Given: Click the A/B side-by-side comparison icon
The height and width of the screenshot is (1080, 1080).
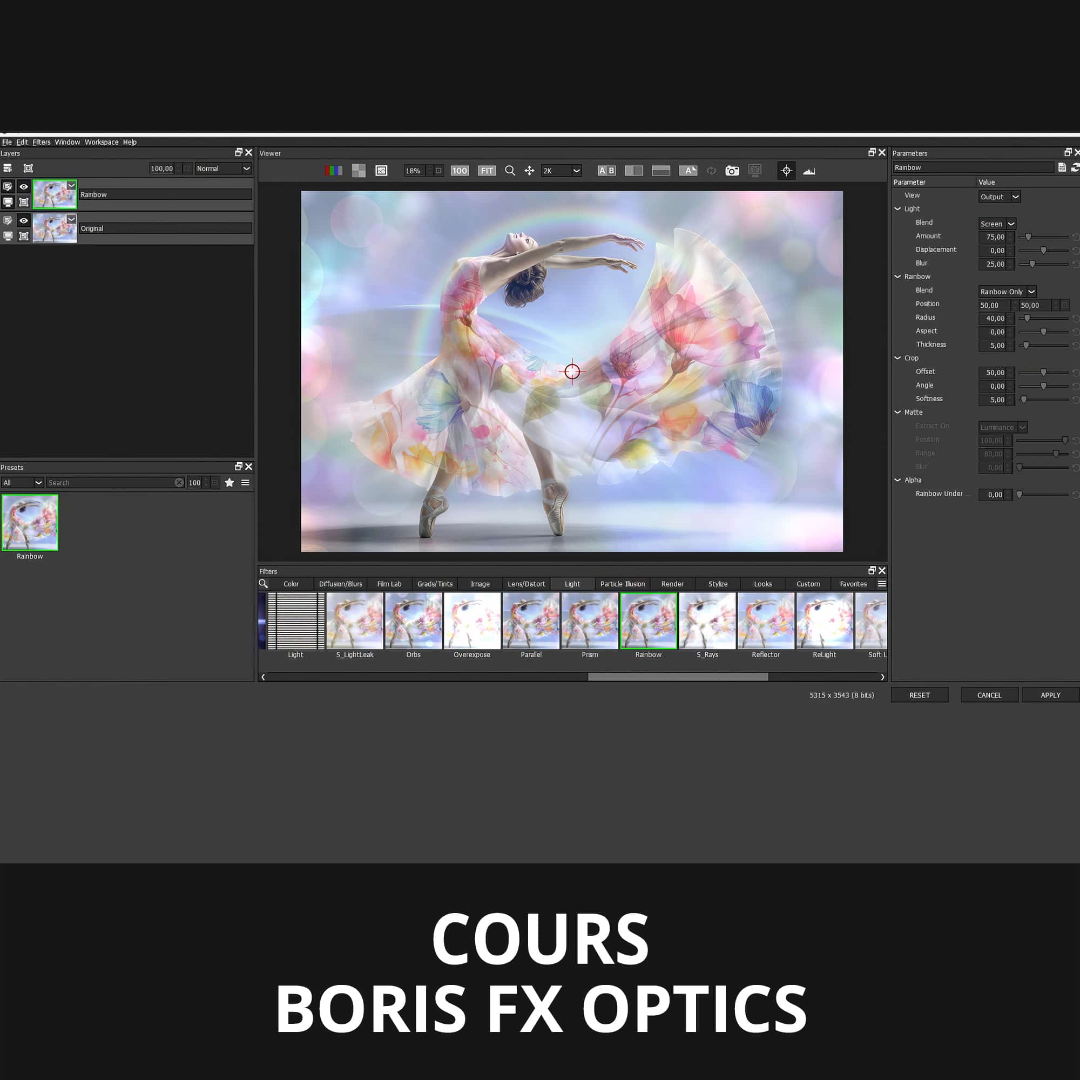Looking at the screenshot, I should point(606,171).
